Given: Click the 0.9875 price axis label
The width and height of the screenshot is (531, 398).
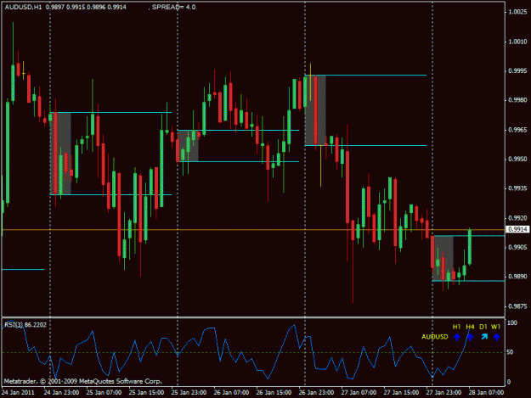Looking at the screenshot, I should click(x=517, y=306).
